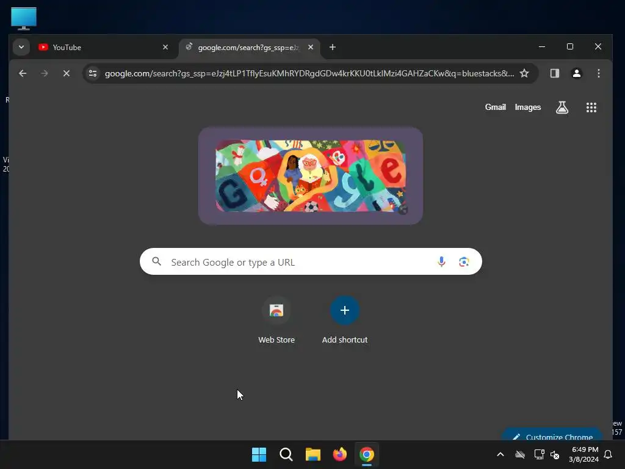Open the Windows Start menu

(x=259, y=454)
